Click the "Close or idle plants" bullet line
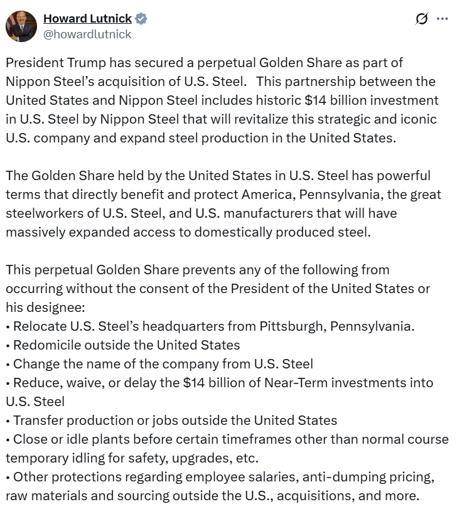Image resolution: width=462 pixels, height=509 pixels. coord(230,439)
